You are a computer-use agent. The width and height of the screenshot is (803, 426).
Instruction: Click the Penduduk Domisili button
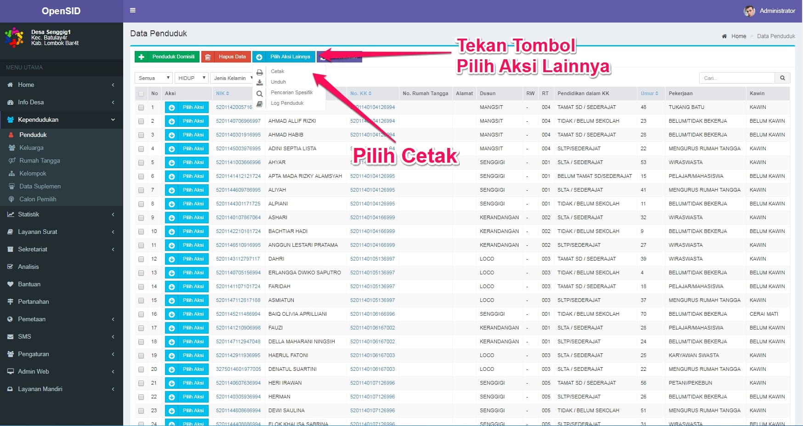[167, 57]
